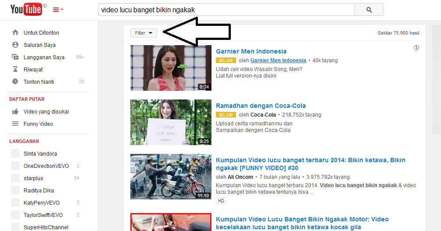Open Saluran Saya in sidebar
441x231 pixels.
(39, 45)
